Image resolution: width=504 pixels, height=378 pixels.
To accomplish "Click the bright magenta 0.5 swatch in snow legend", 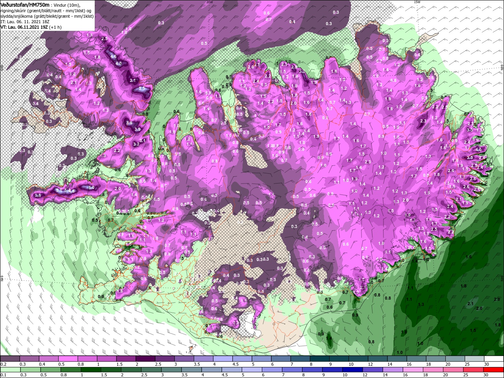I will coord(68,359).
